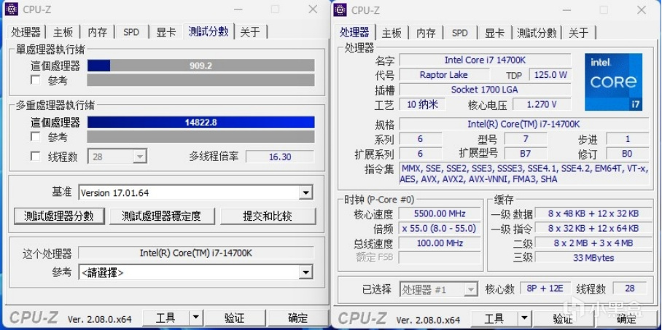The image size is (662, 330).
Task: Click the 一级 数据 cache value
Action: pyautogui.click(x=593, y=213)
